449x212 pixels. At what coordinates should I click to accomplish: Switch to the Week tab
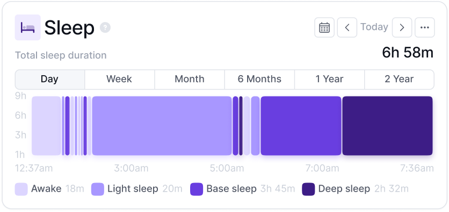point(119,79)
